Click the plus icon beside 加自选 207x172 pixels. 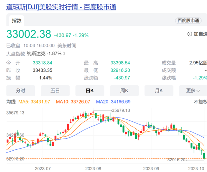(189, 34)
